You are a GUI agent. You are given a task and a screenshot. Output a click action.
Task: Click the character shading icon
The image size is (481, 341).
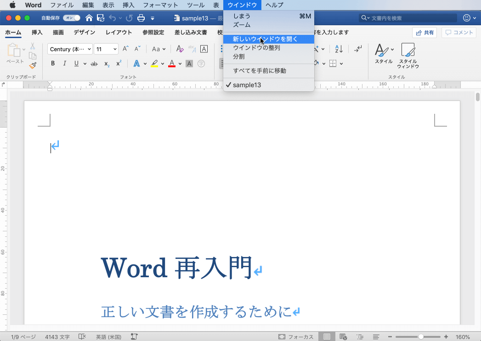tap(189, 64)
